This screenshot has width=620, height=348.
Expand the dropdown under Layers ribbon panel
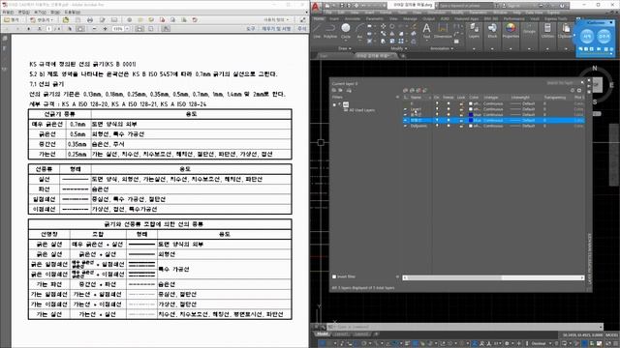click(474, 48)
